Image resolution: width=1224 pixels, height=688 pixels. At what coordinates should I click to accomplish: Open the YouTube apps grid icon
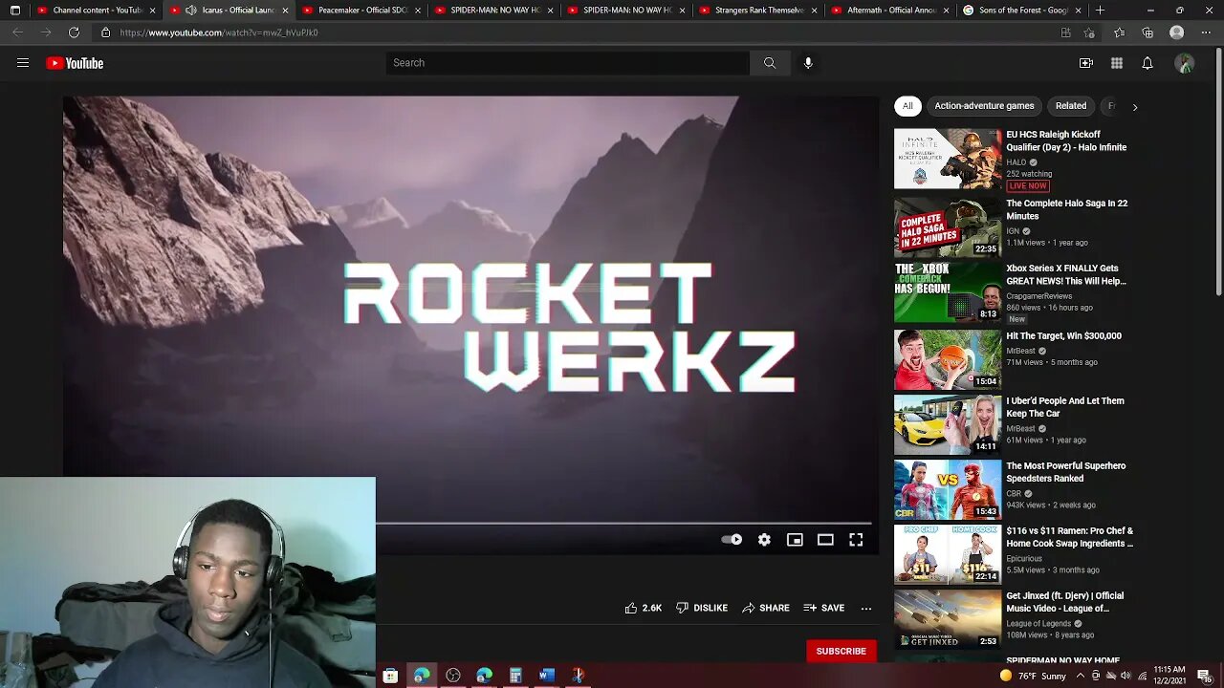click(1117, 63)
